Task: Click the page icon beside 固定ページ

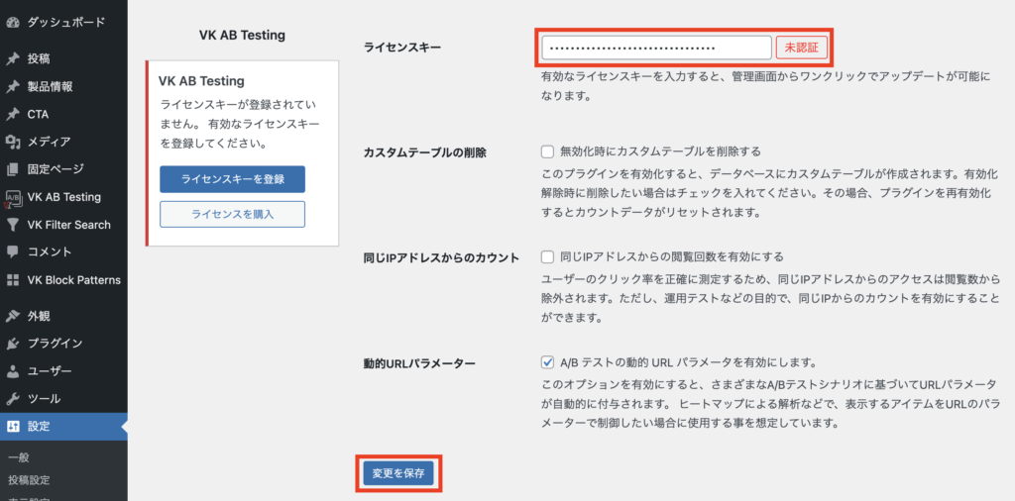Action: point(13,169)
